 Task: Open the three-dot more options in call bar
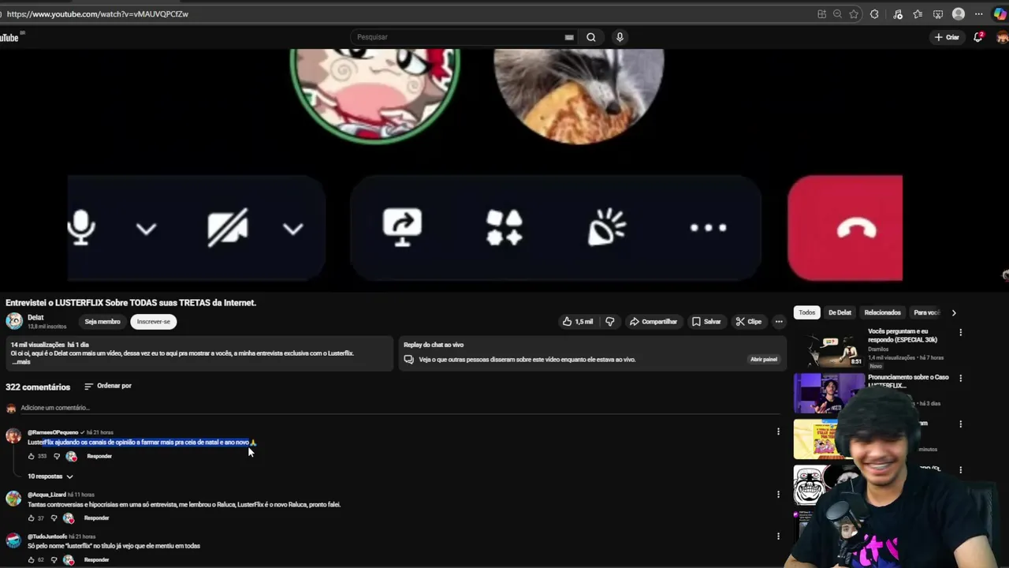pos(708,228)
